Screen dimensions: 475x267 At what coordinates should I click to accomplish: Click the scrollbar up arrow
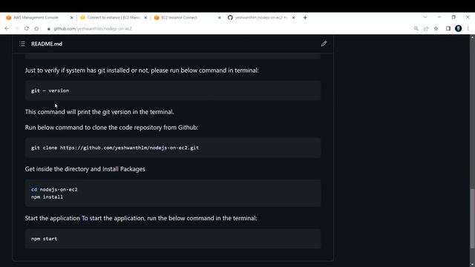[x=472, y=37]
